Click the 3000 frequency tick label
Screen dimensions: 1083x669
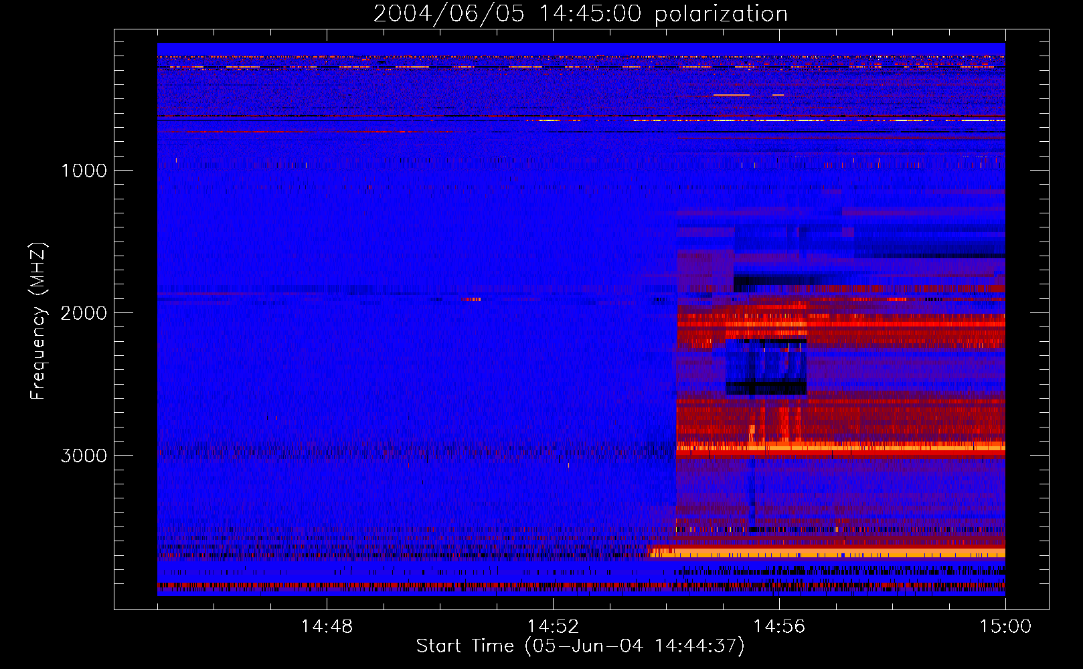click(84, 456)
